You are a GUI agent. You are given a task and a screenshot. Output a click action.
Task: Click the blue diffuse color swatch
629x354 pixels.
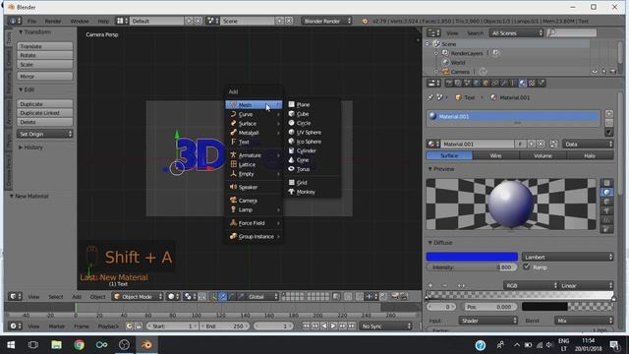472,257
